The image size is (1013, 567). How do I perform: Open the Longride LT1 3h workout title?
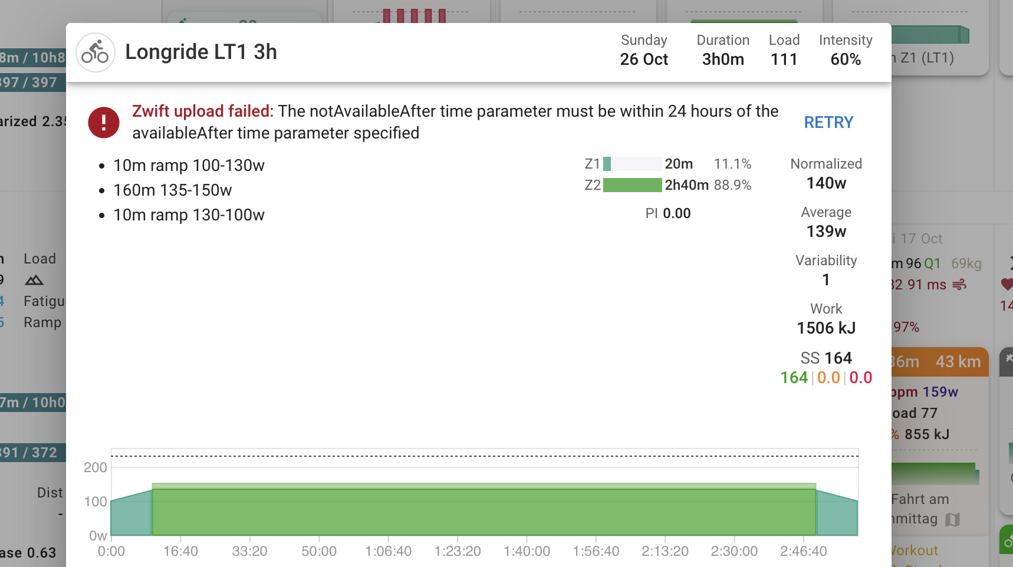pyautogui.click(x=201, y=52)
